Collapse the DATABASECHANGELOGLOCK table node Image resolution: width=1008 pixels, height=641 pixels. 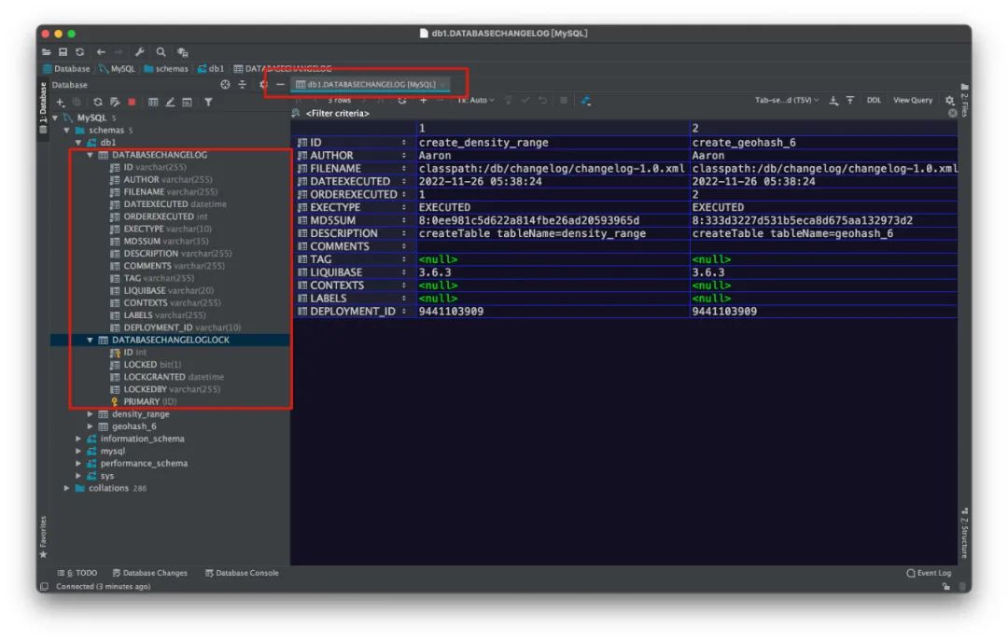[x=90, y=341]
